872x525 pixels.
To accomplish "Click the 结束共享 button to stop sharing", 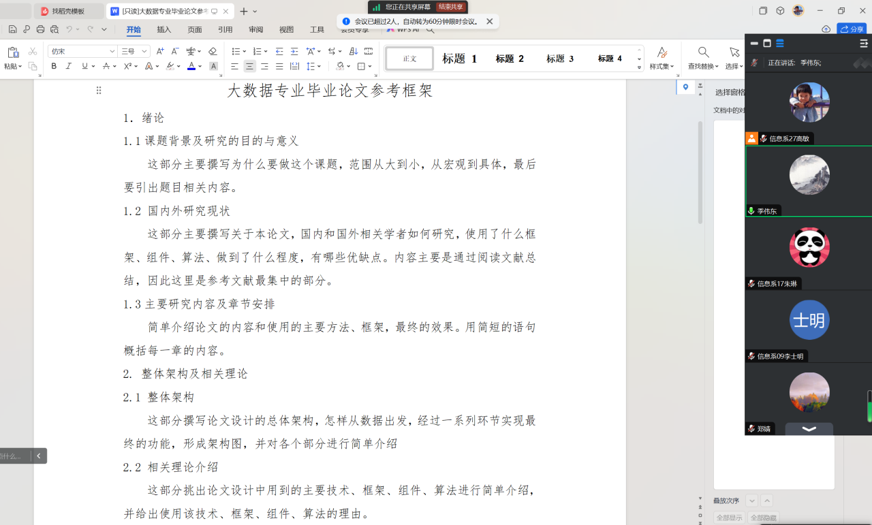I will (x=450, y=7).
